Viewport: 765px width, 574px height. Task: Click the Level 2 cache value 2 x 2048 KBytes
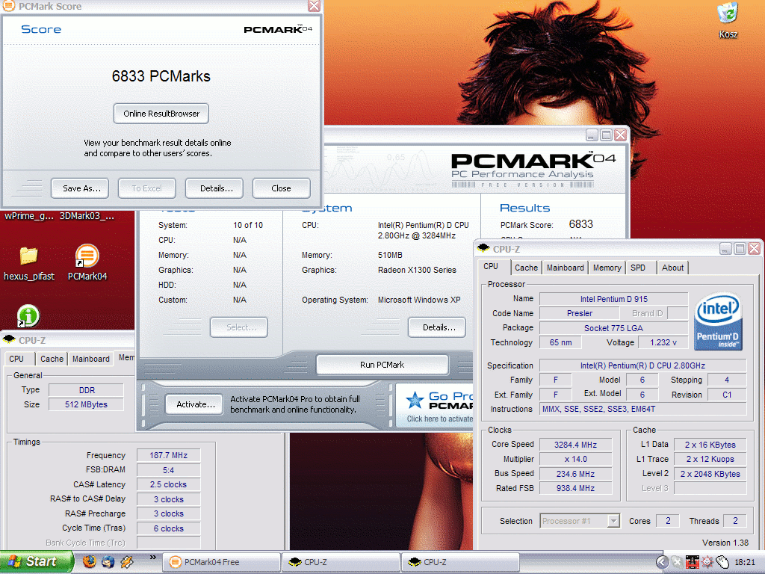pos(710,473)
